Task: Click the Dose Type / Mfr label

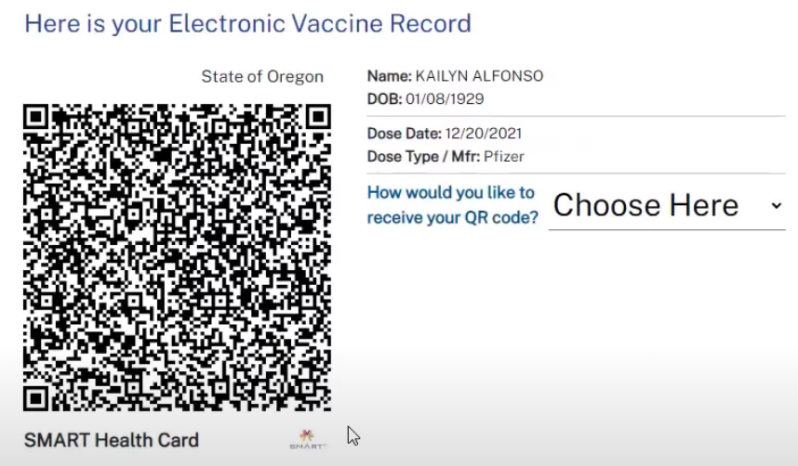Action: pyautogui.click(x=423, y=157)
